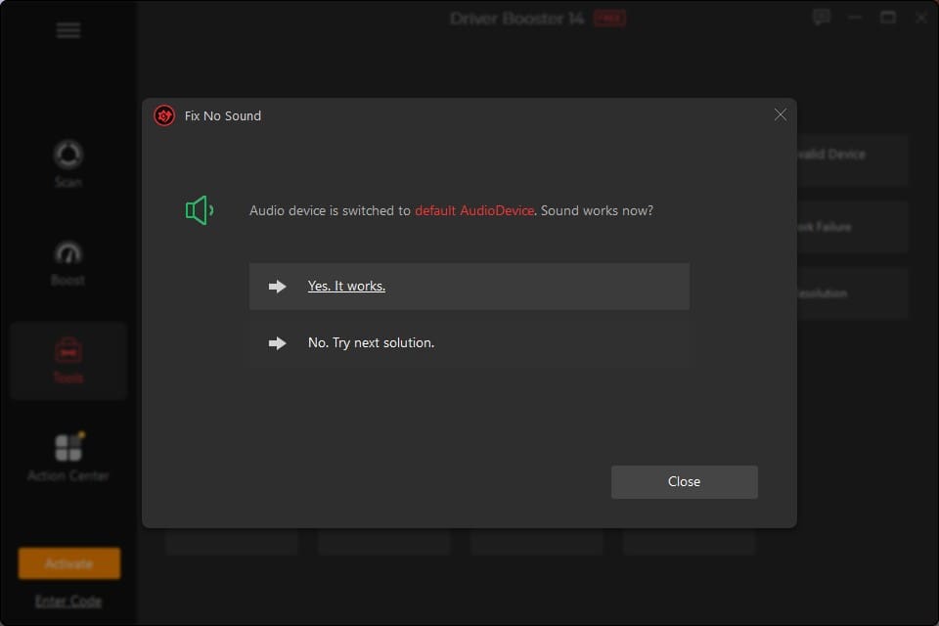Open the Boost section in the sidebar
Viewport: 939px width, 626px height.
tap(68, 263)
